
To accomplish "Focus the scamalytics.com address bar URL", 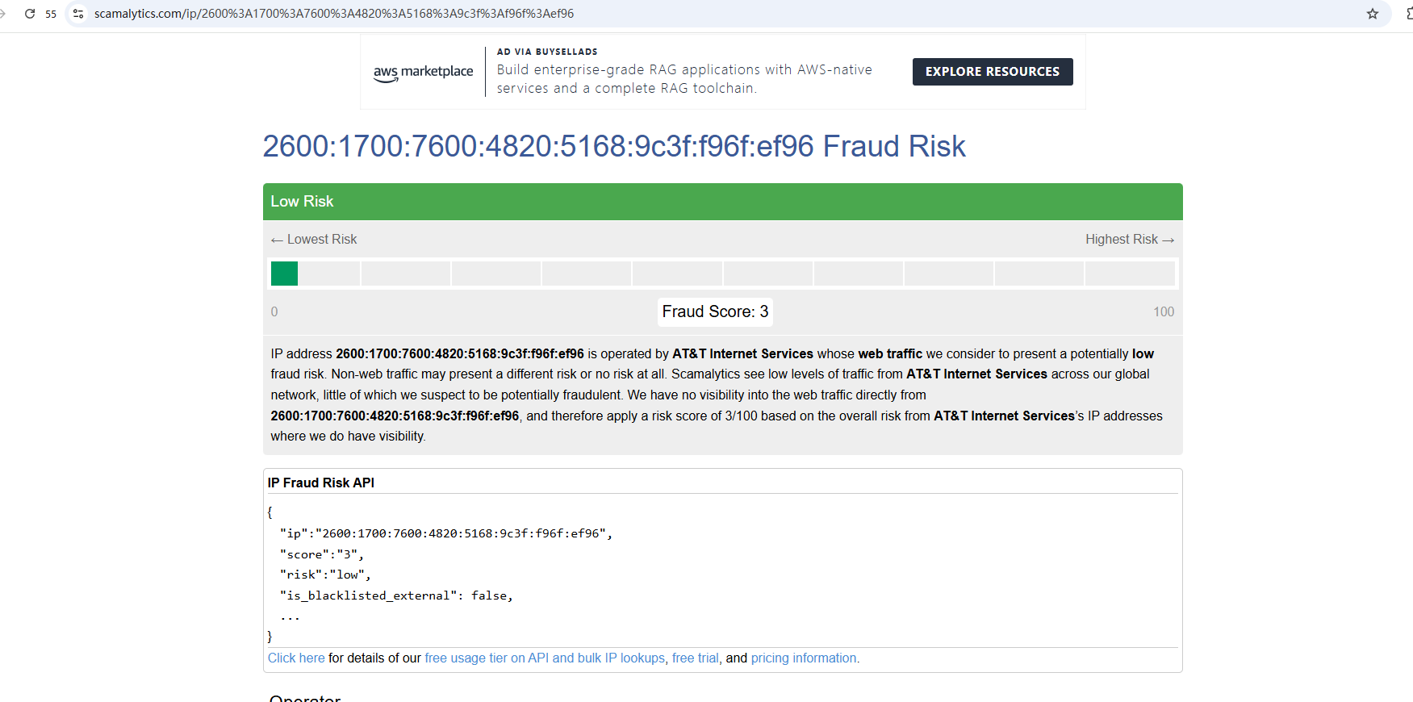I will click(x=334, y=14).
